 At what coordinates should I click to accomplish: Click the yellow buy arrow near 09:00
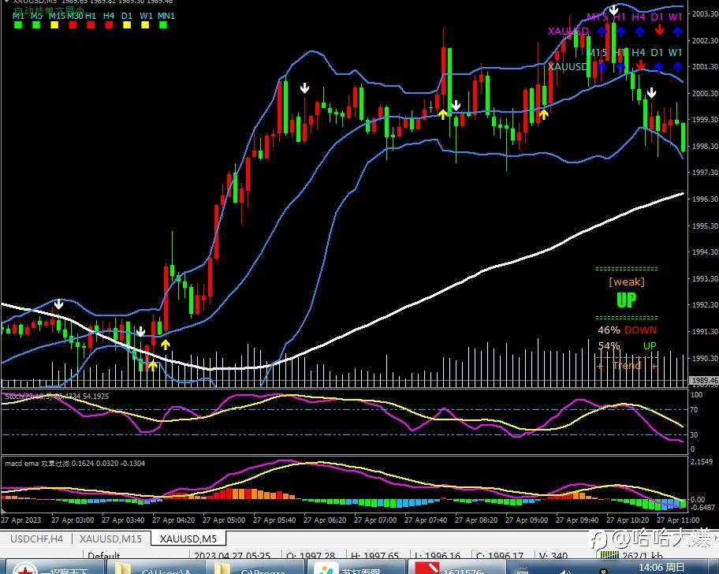coord(543,114)
